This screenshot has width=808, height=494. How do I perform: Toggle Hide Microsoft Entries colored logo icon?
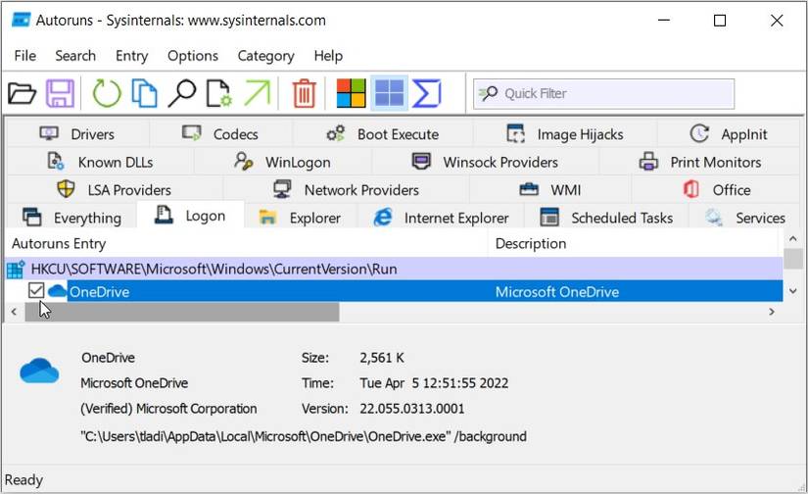click(351, 93)
